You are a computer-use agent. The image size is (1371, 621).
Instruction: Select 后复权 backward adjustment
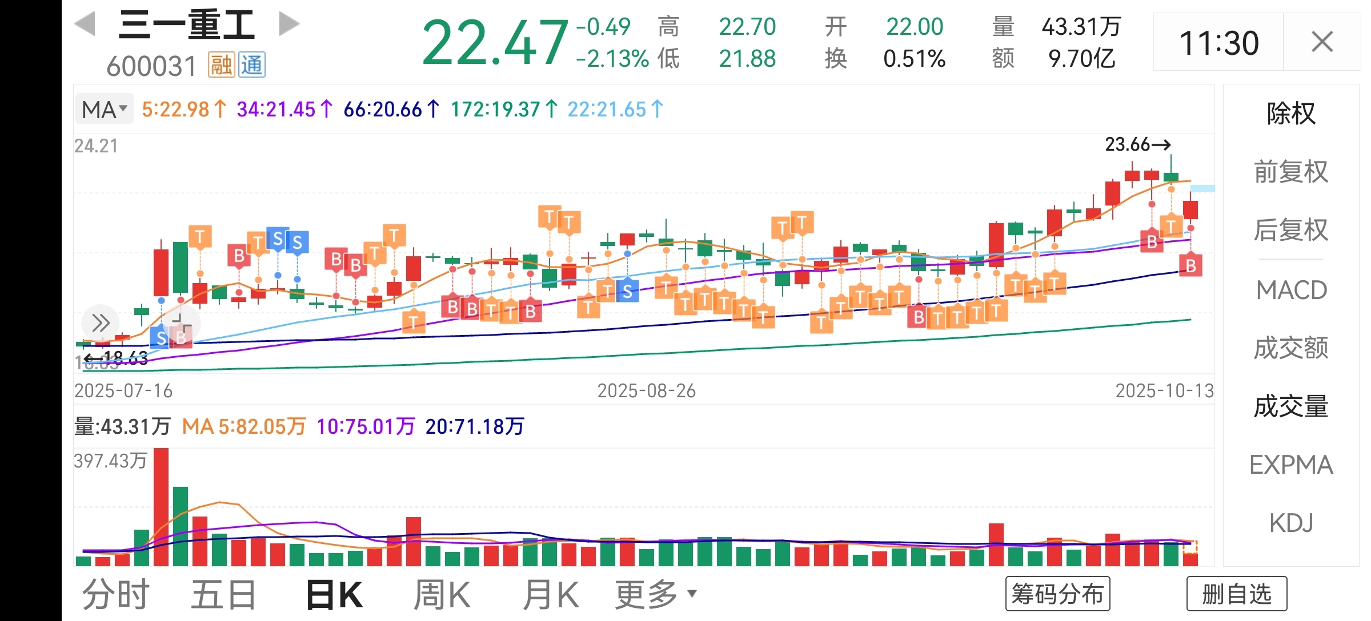tap(1291, 230)
